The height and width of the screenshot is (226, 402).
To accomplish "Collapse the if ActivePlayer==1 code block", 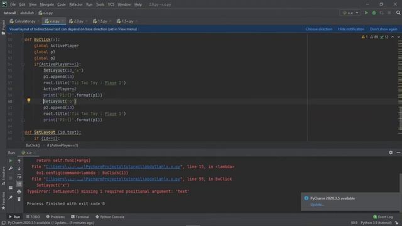I will 23,64.
